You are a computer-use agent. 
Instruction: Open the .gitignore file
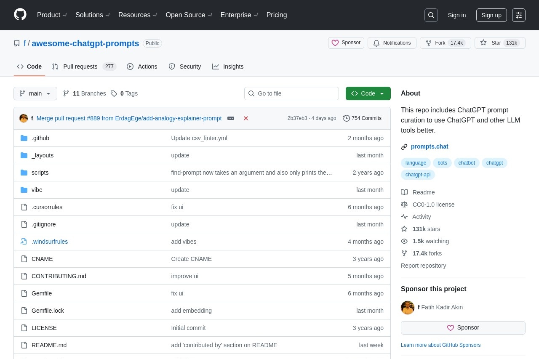click(44, 224)
